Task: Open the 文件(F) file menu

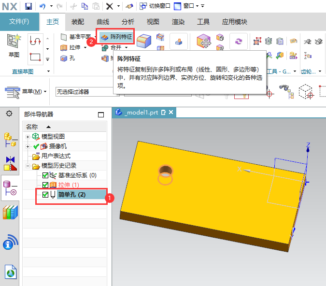Action: pos(19,21)
